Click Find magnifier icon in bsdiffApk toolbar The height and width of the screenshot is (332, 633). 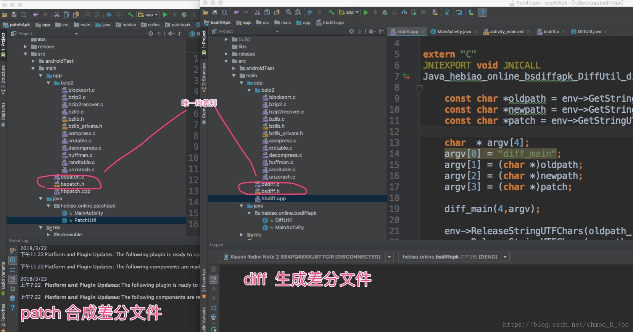289,13
